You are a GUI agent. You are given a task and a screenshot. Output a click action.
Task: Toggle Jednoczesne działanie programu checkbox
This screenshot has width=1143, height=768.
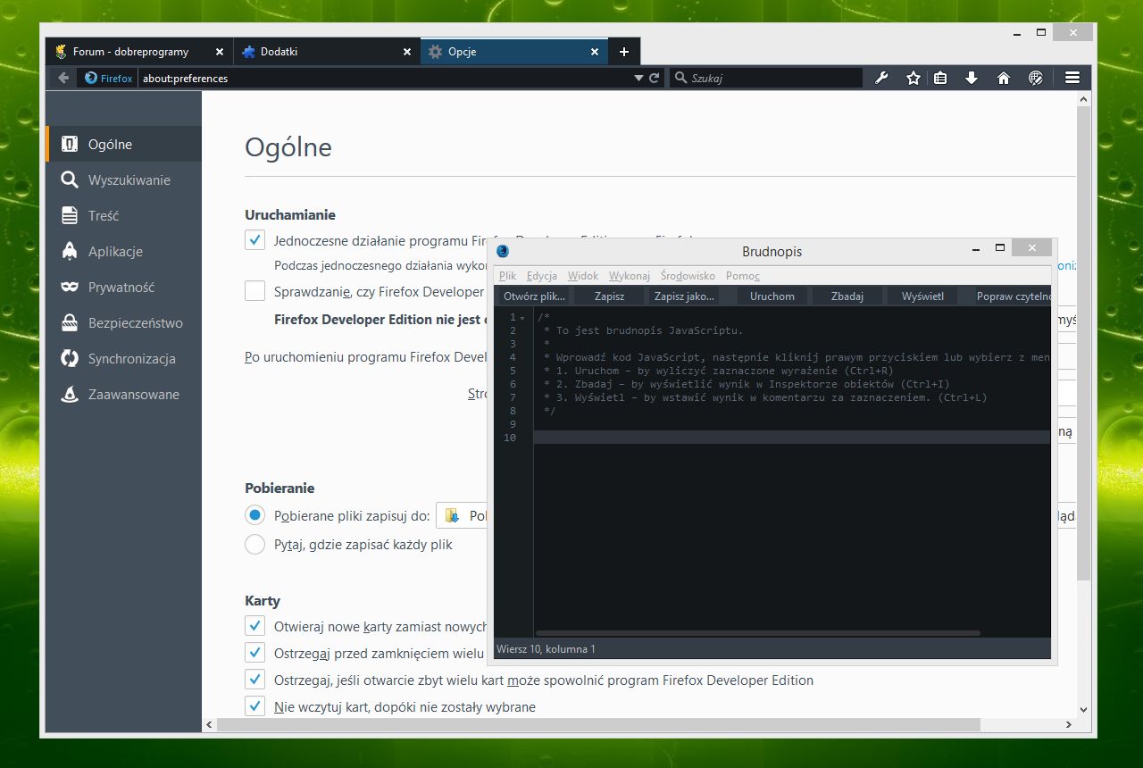click(255, 240)
